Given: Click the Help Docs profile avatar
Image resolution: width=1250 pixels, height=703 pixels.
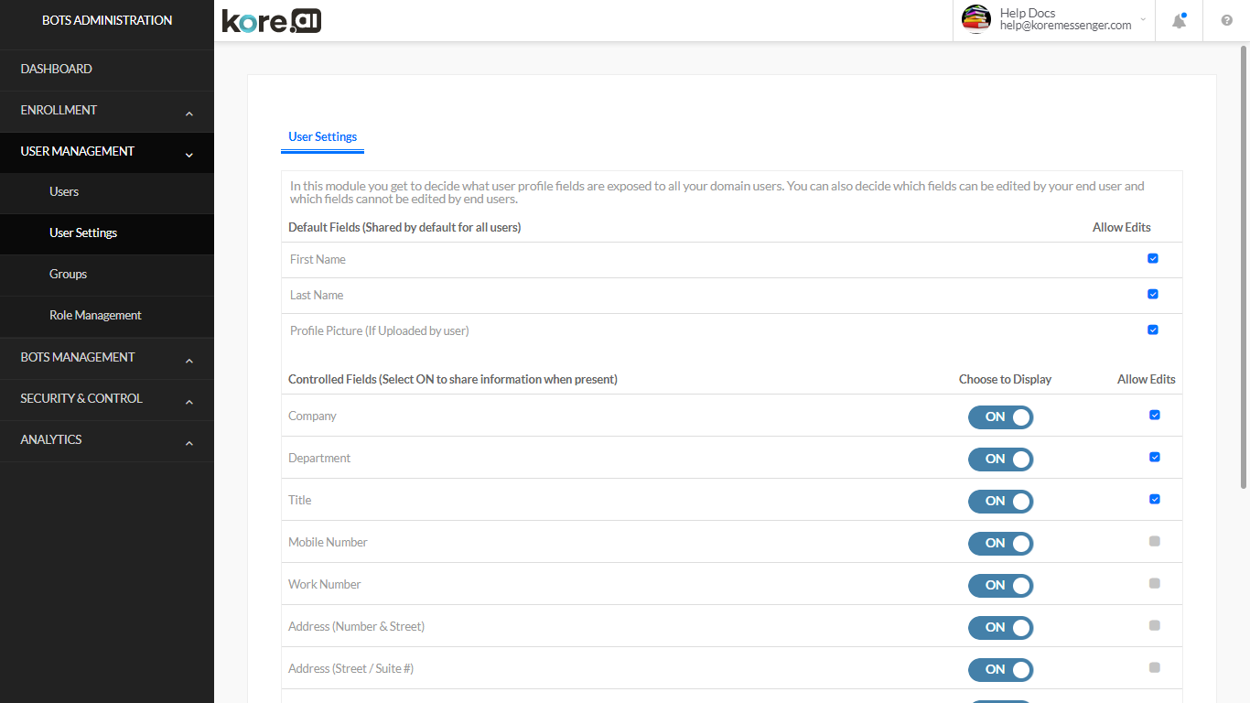Looking at the screenshot, I should tap(976, 19).
